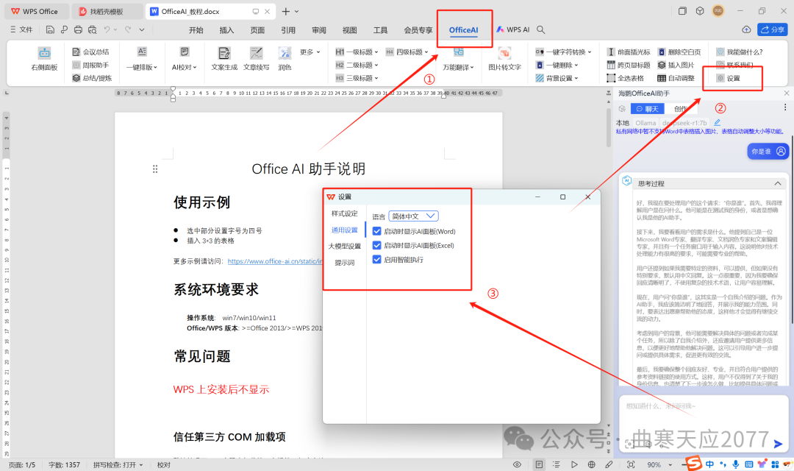The image size is (794, 471).
Task: Open the 文件 menu
Action: coord(21,30)
